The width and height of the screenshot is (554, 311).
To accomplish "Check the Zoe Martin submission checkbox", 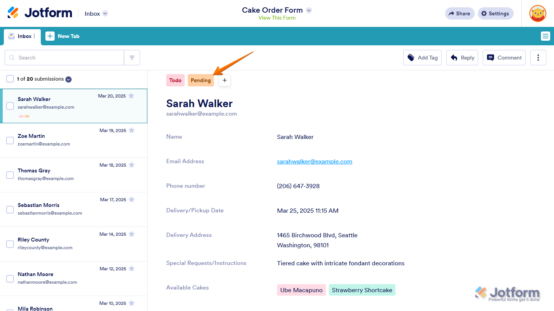I will (x=10, y=141).
